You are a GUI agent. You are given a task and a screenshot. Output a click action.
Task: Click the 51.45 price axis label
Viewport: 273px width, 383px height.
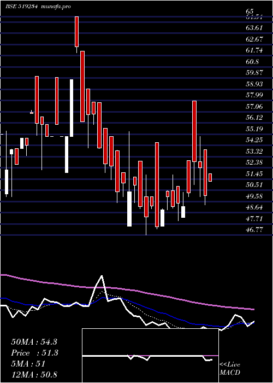[x=254, y=173]
